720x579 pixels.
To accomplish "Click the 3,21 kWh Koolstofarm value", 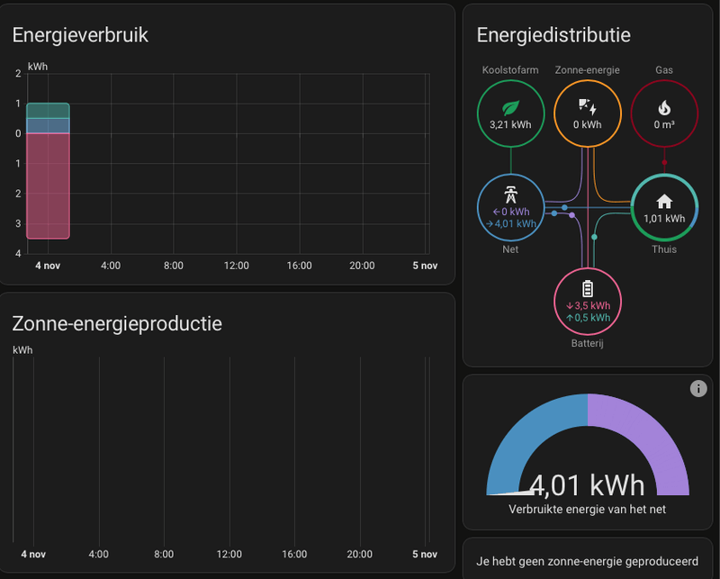I will [x=510, y=124].
